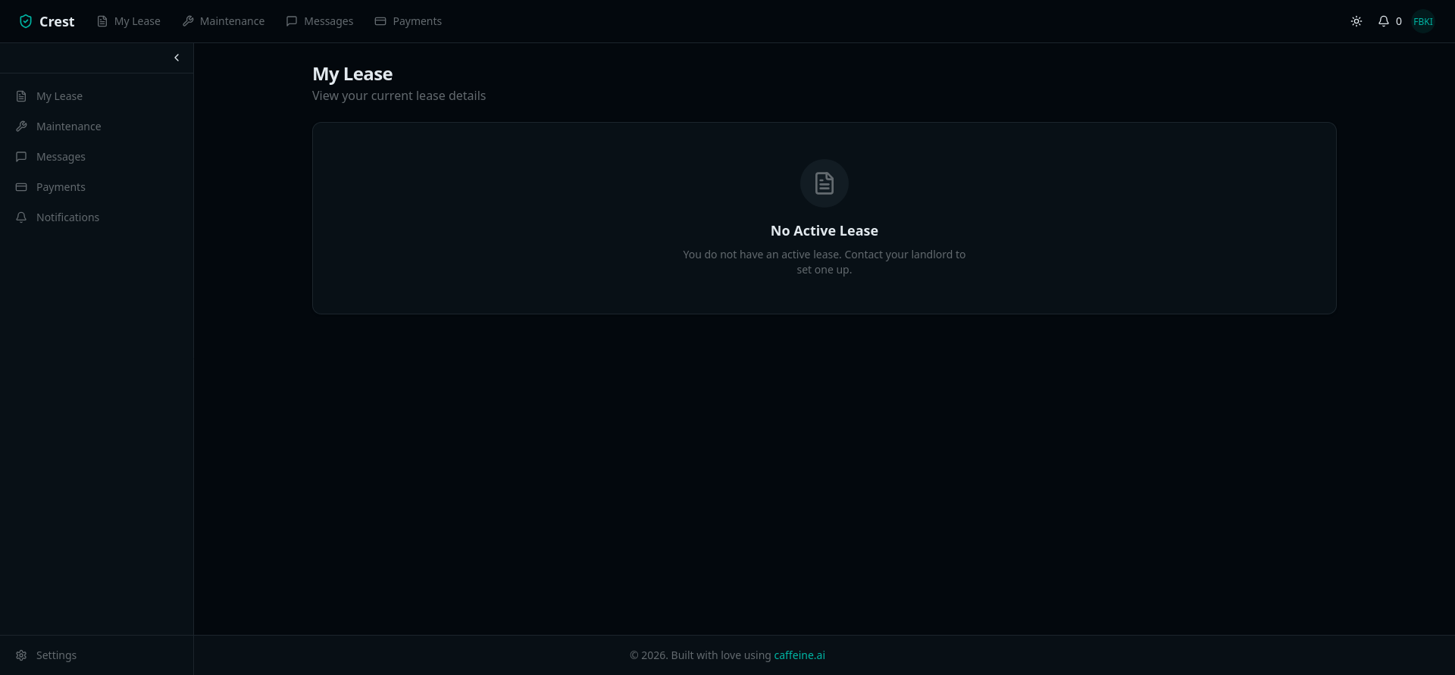Select My Lease in the sidebar

pos(96,96)
